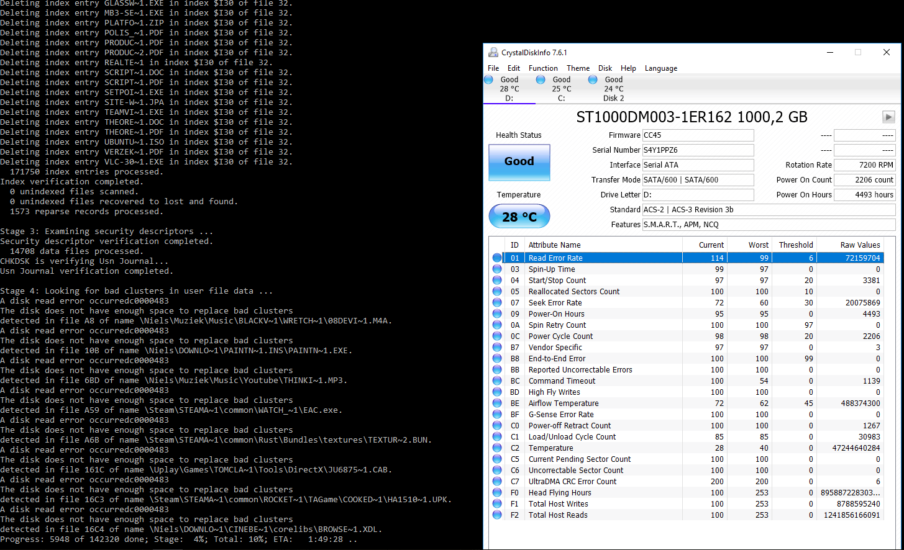The height and width of the screenshot is (550, 904).
Task: Click console line mentioning EAC.exe
Action: 171,410
